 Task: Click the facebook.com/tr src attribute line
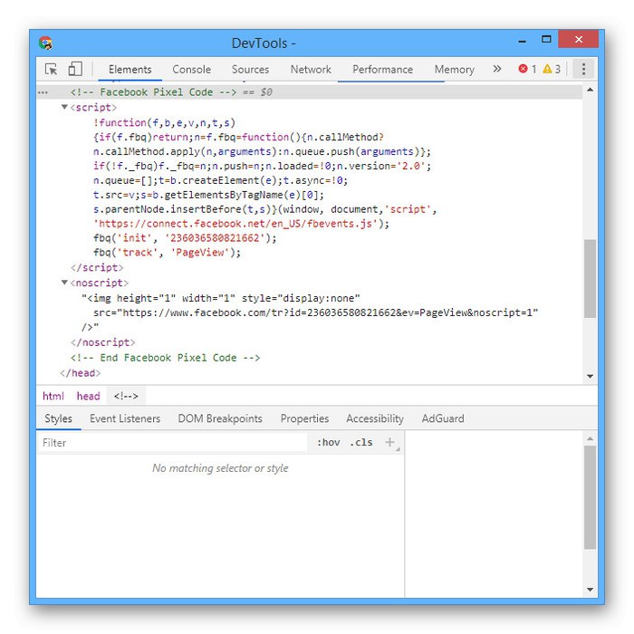[316, 312]
